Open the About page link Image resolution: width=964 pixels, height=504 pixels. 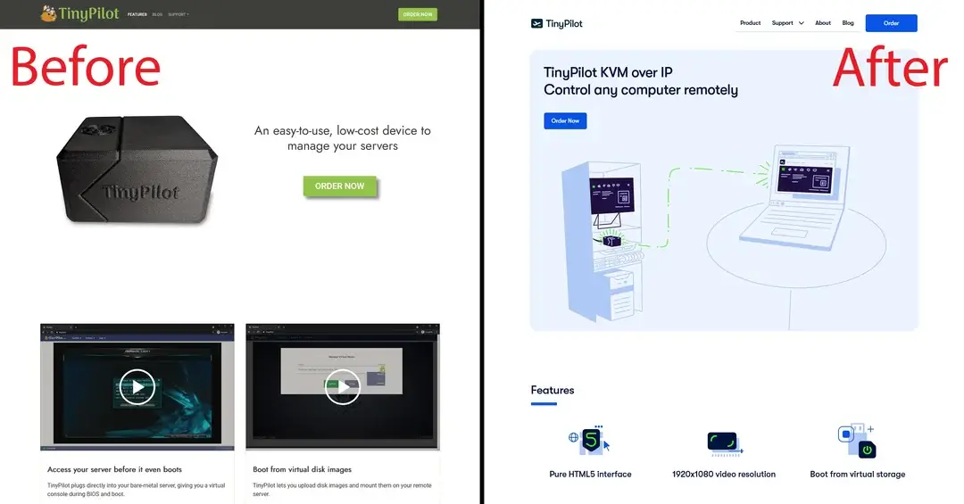(823, 22)
